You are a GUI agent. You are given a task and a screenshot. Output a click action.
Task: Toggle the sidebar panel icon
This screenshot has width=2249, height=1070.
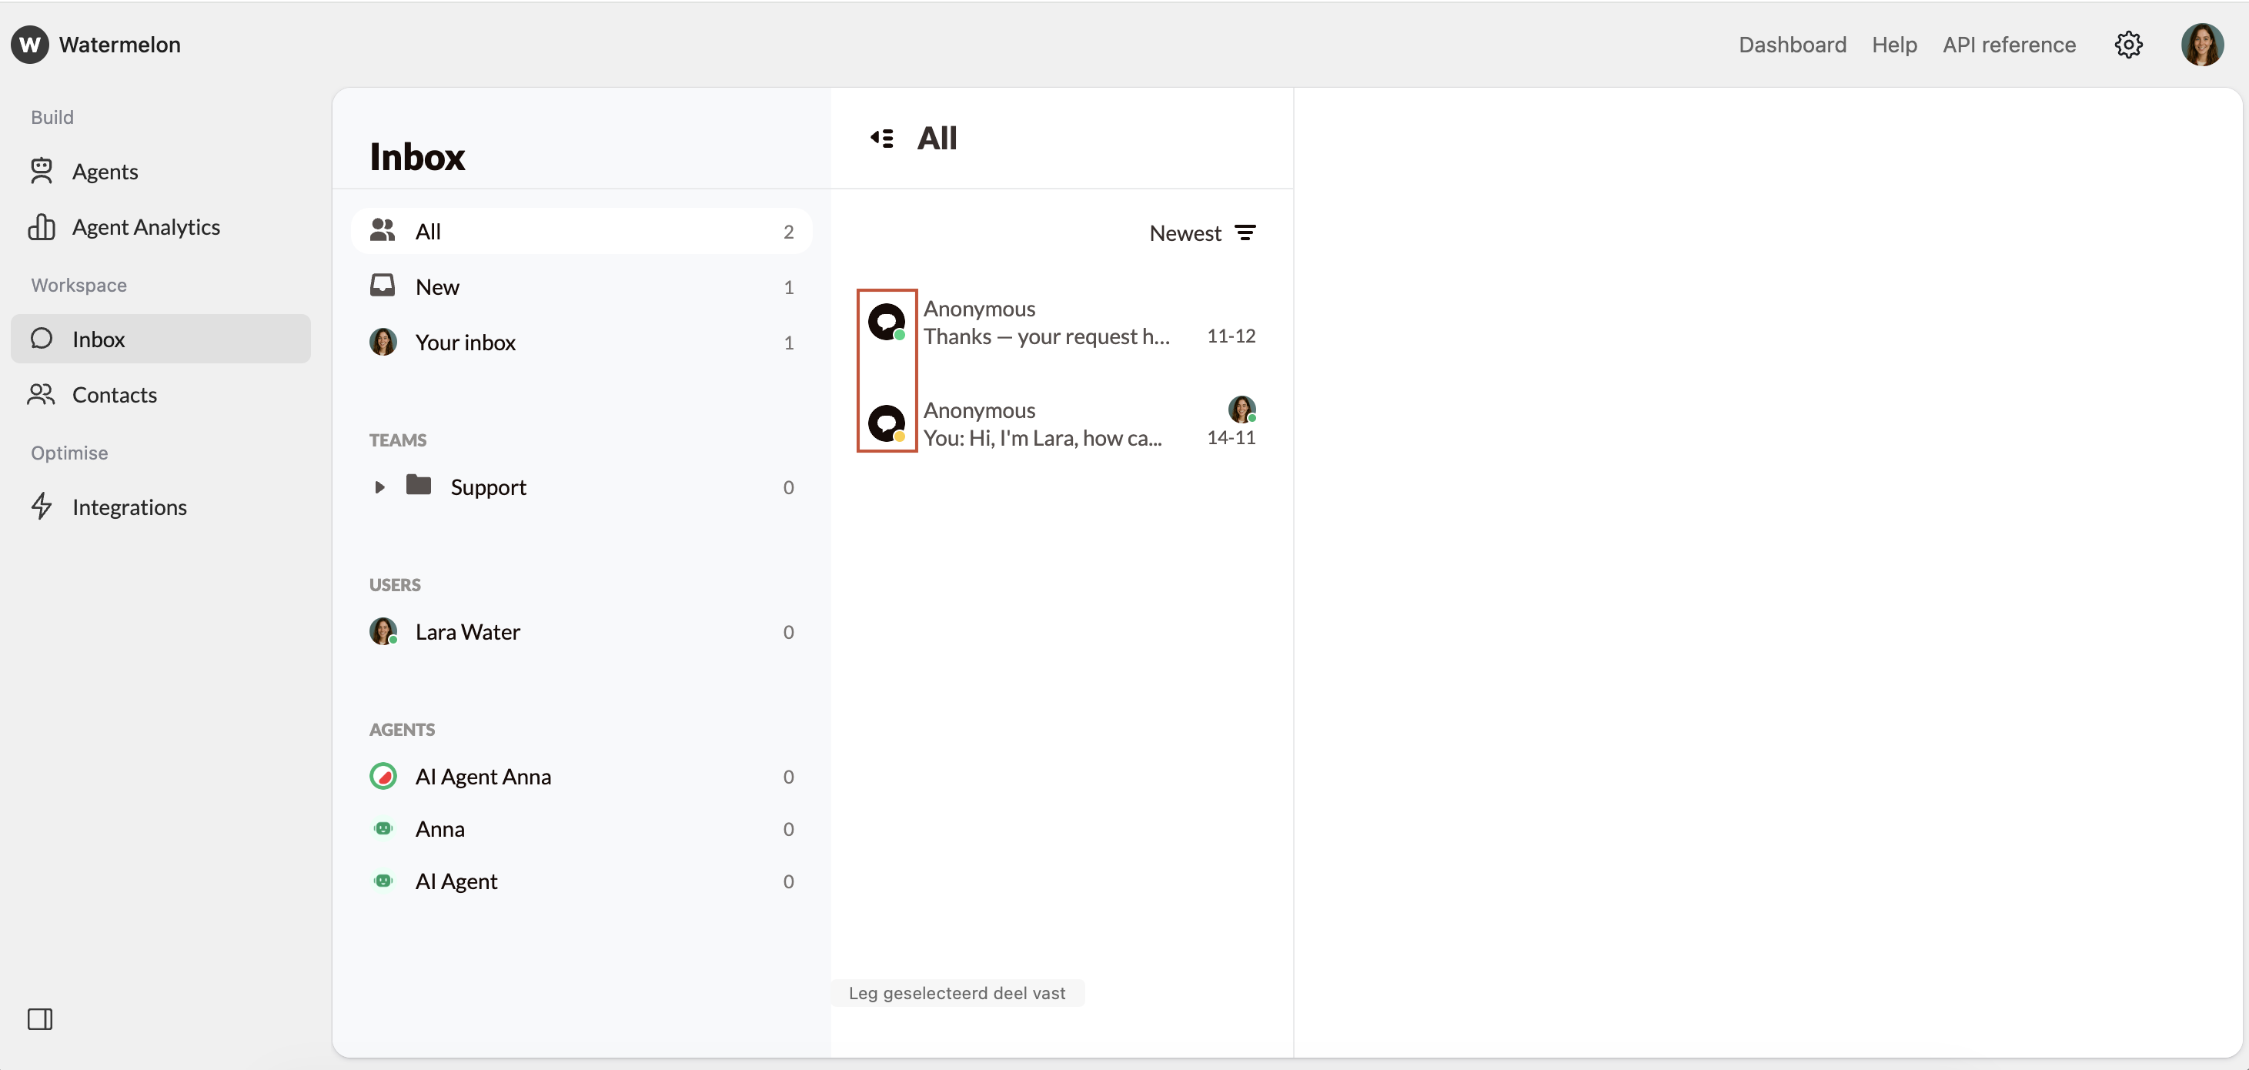(x=40, y=1018)
